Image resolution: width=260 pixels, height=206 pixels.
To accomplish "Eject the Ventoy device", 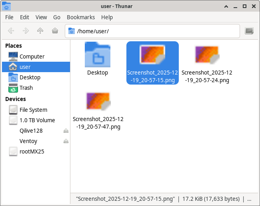I will tap(66, 141).
